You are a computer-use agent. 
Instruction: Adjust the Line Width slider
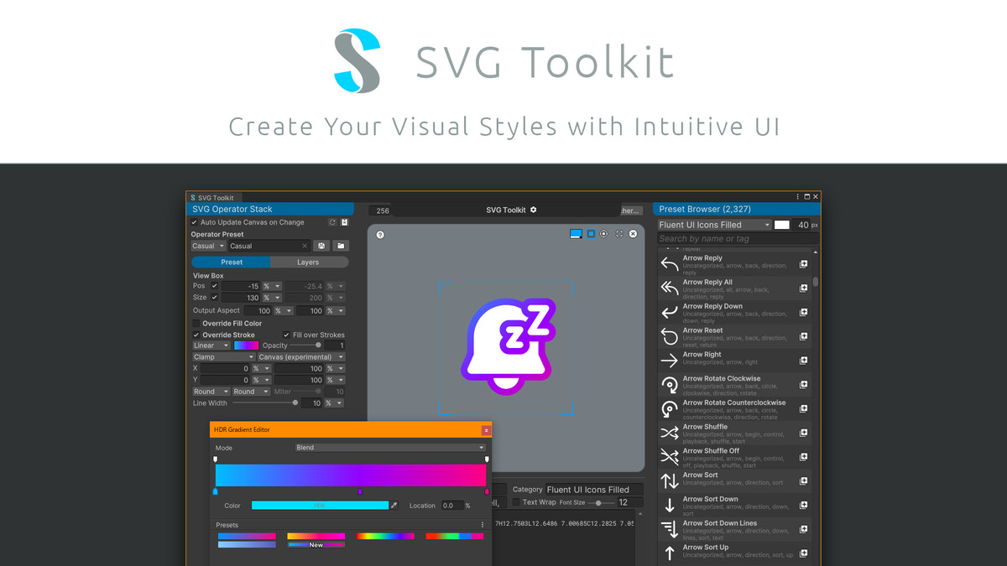click(264, 403)
